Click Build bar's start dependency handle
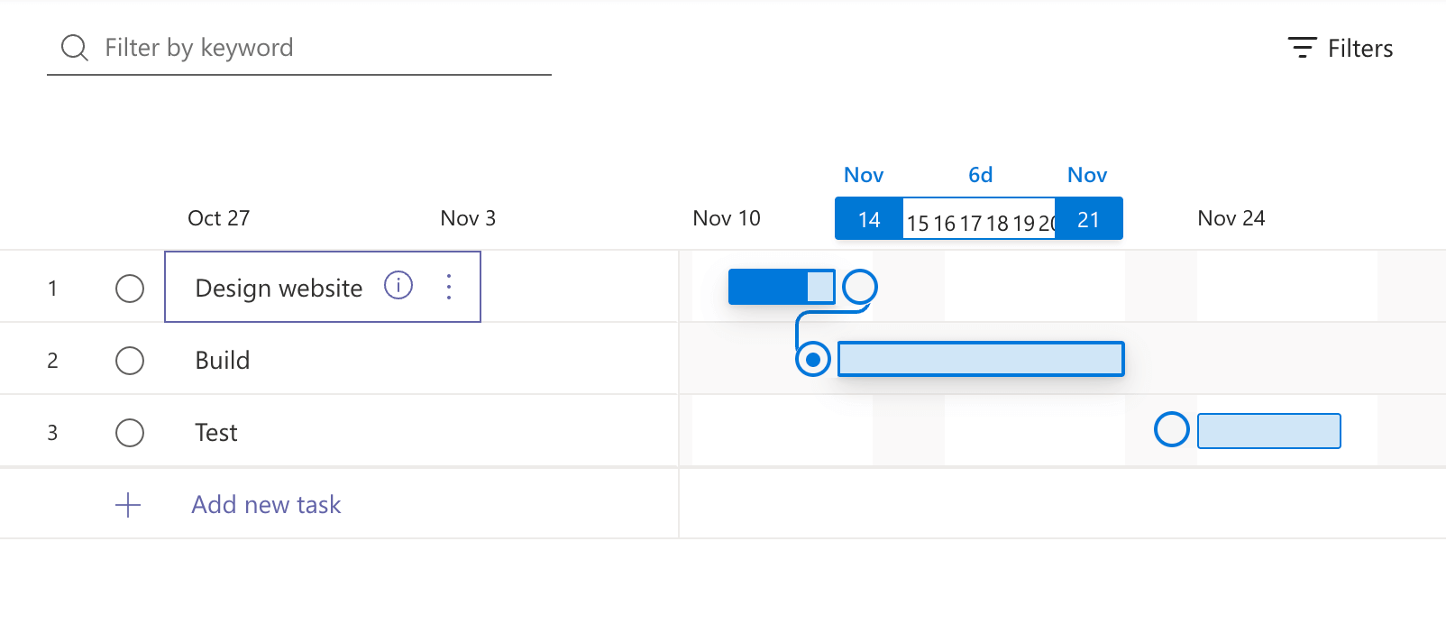This screenshot has height=624, width=1446. tap(813, 360)
